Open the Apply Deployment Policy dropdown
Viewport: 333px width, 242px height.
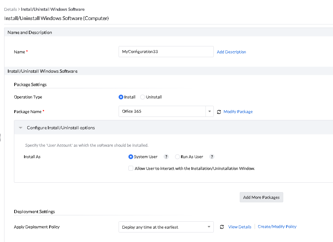(209, 227)
